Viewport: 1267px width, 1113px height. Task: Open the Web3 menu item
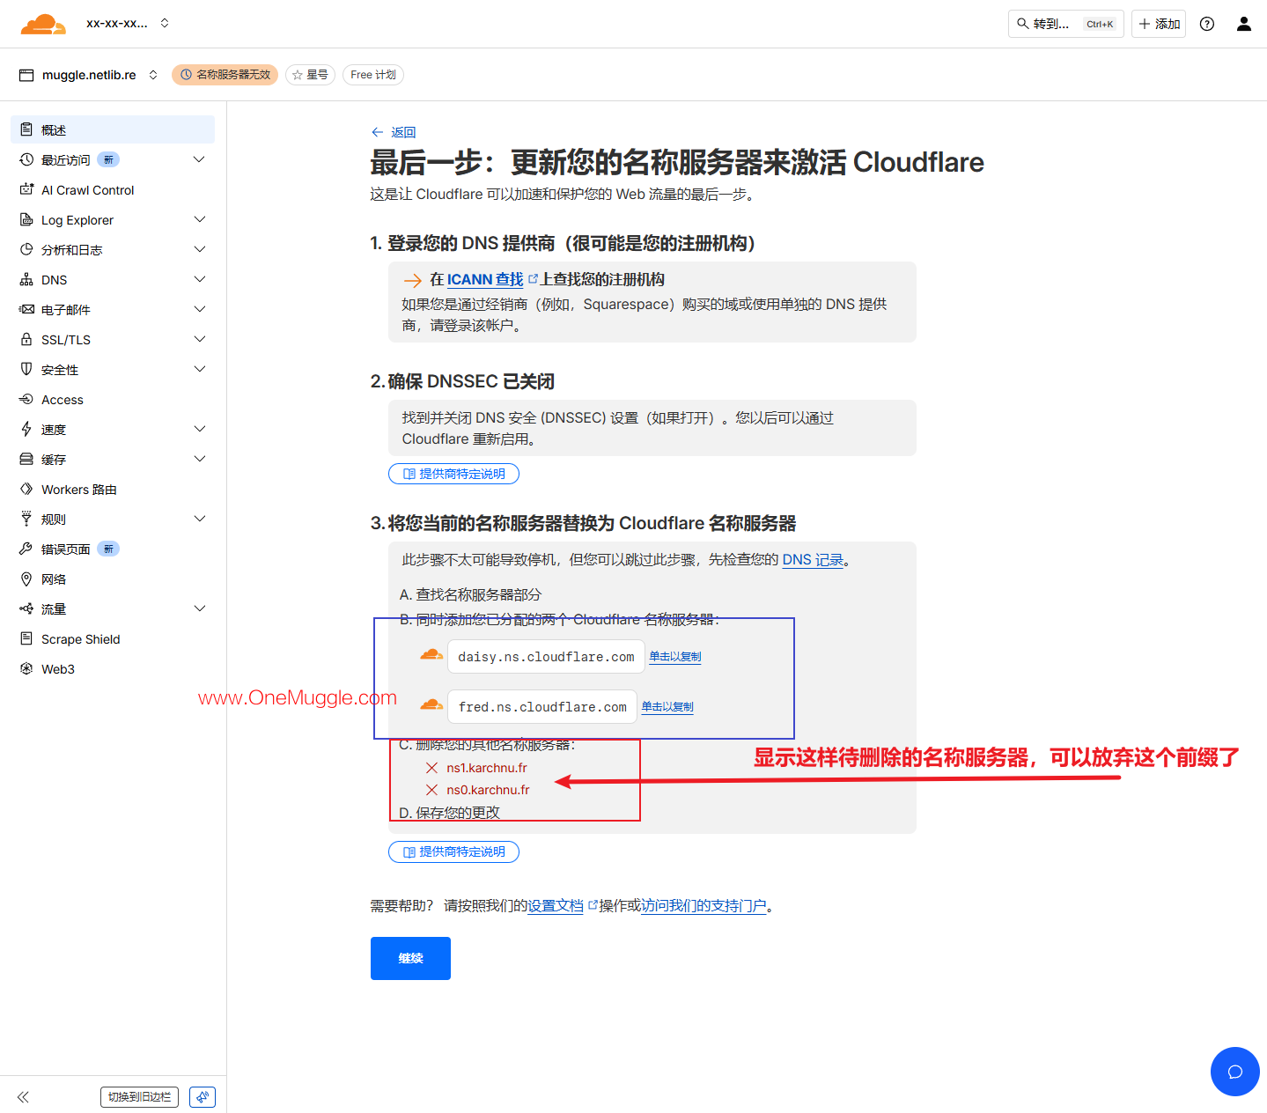[113, 668]
